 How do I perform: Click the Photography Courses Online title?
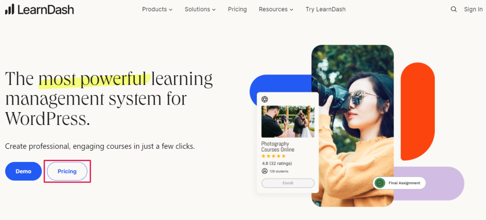278,147
